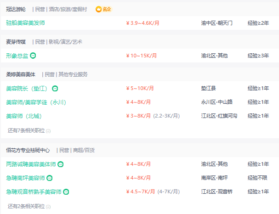
Task: Open the 急聘南坪美容师 job title
Action: (25, 178)
